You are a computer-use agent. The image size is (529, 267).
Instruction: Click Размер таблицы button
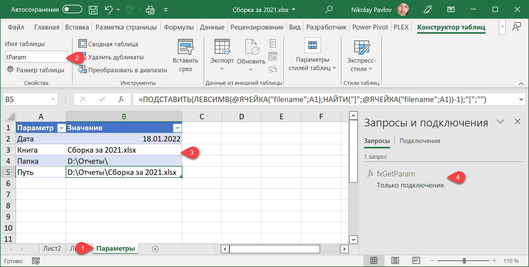tap(35, 70)
